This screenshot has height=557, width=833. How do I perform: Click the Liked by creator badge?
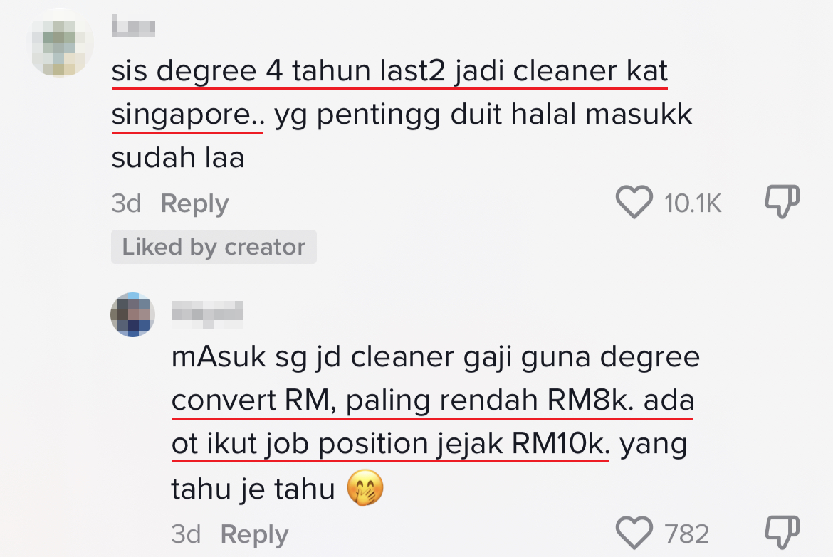pos(214,247)
